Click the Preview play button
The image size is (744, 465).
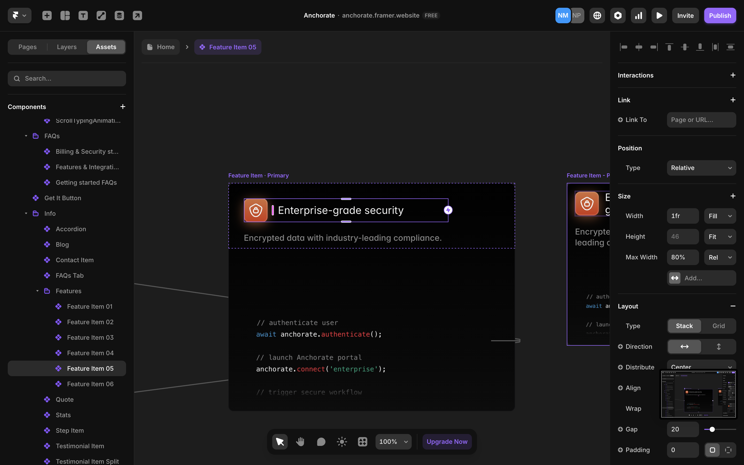(x=659, y=16)
